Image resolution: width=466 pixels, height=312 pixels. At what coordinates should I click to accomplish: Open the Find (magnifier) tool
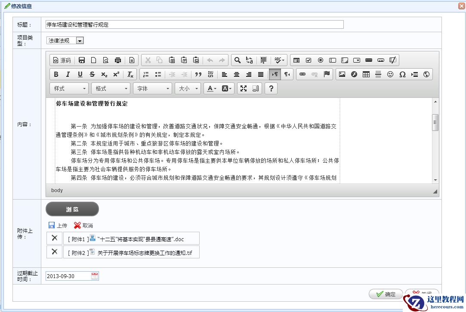[237, 60]
